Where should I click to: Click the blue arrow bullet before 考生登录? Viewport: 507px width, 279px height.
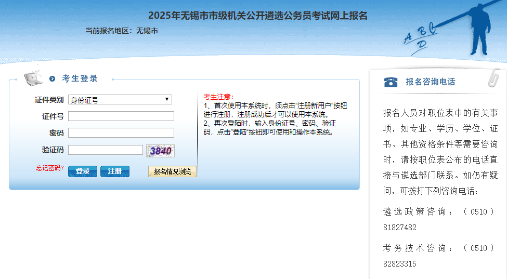coord(52,79)
